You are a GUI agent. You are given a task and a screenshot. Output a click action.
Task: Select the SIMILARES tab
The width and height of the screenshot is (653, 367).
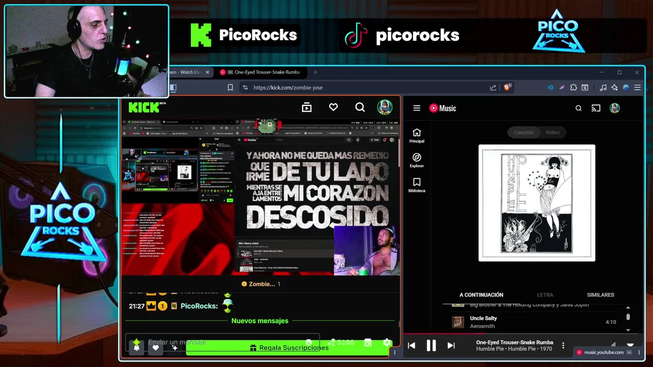[x=600, y=295]
